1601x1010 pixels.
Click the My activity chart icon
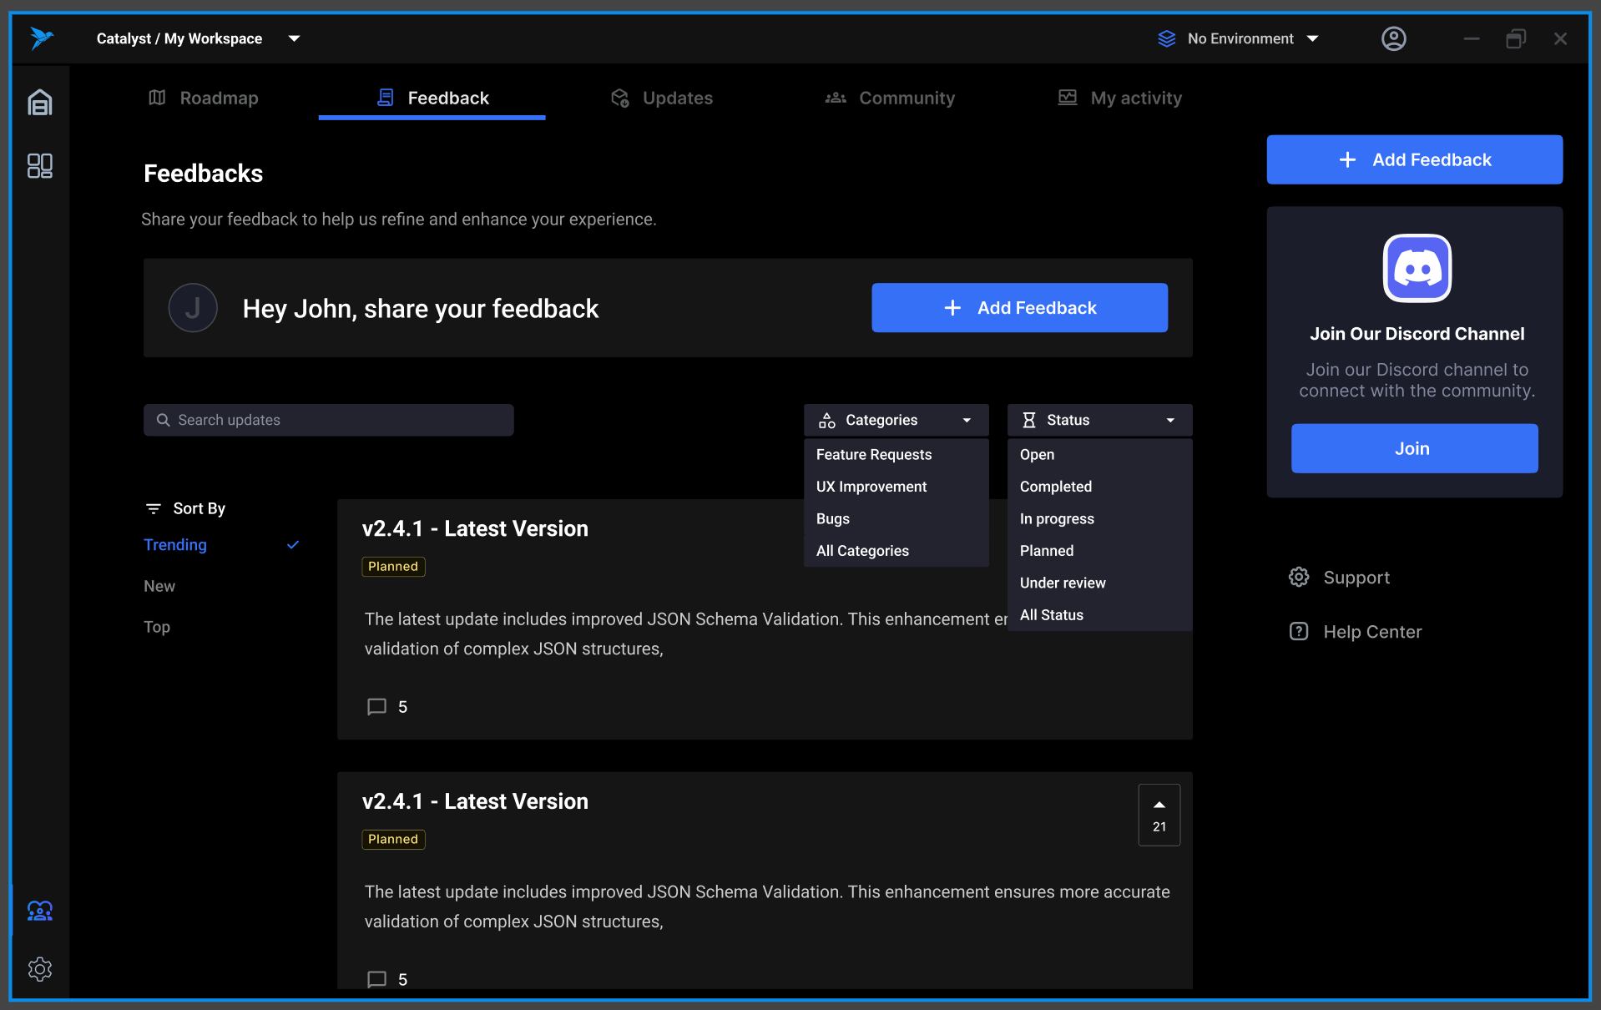[1067, 98]
